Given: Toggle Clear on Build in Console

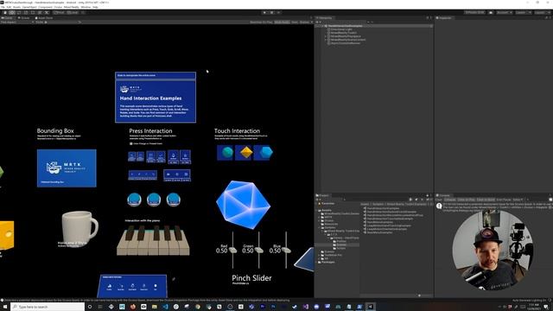Looking at the screenshot, I should pos(486,200).
